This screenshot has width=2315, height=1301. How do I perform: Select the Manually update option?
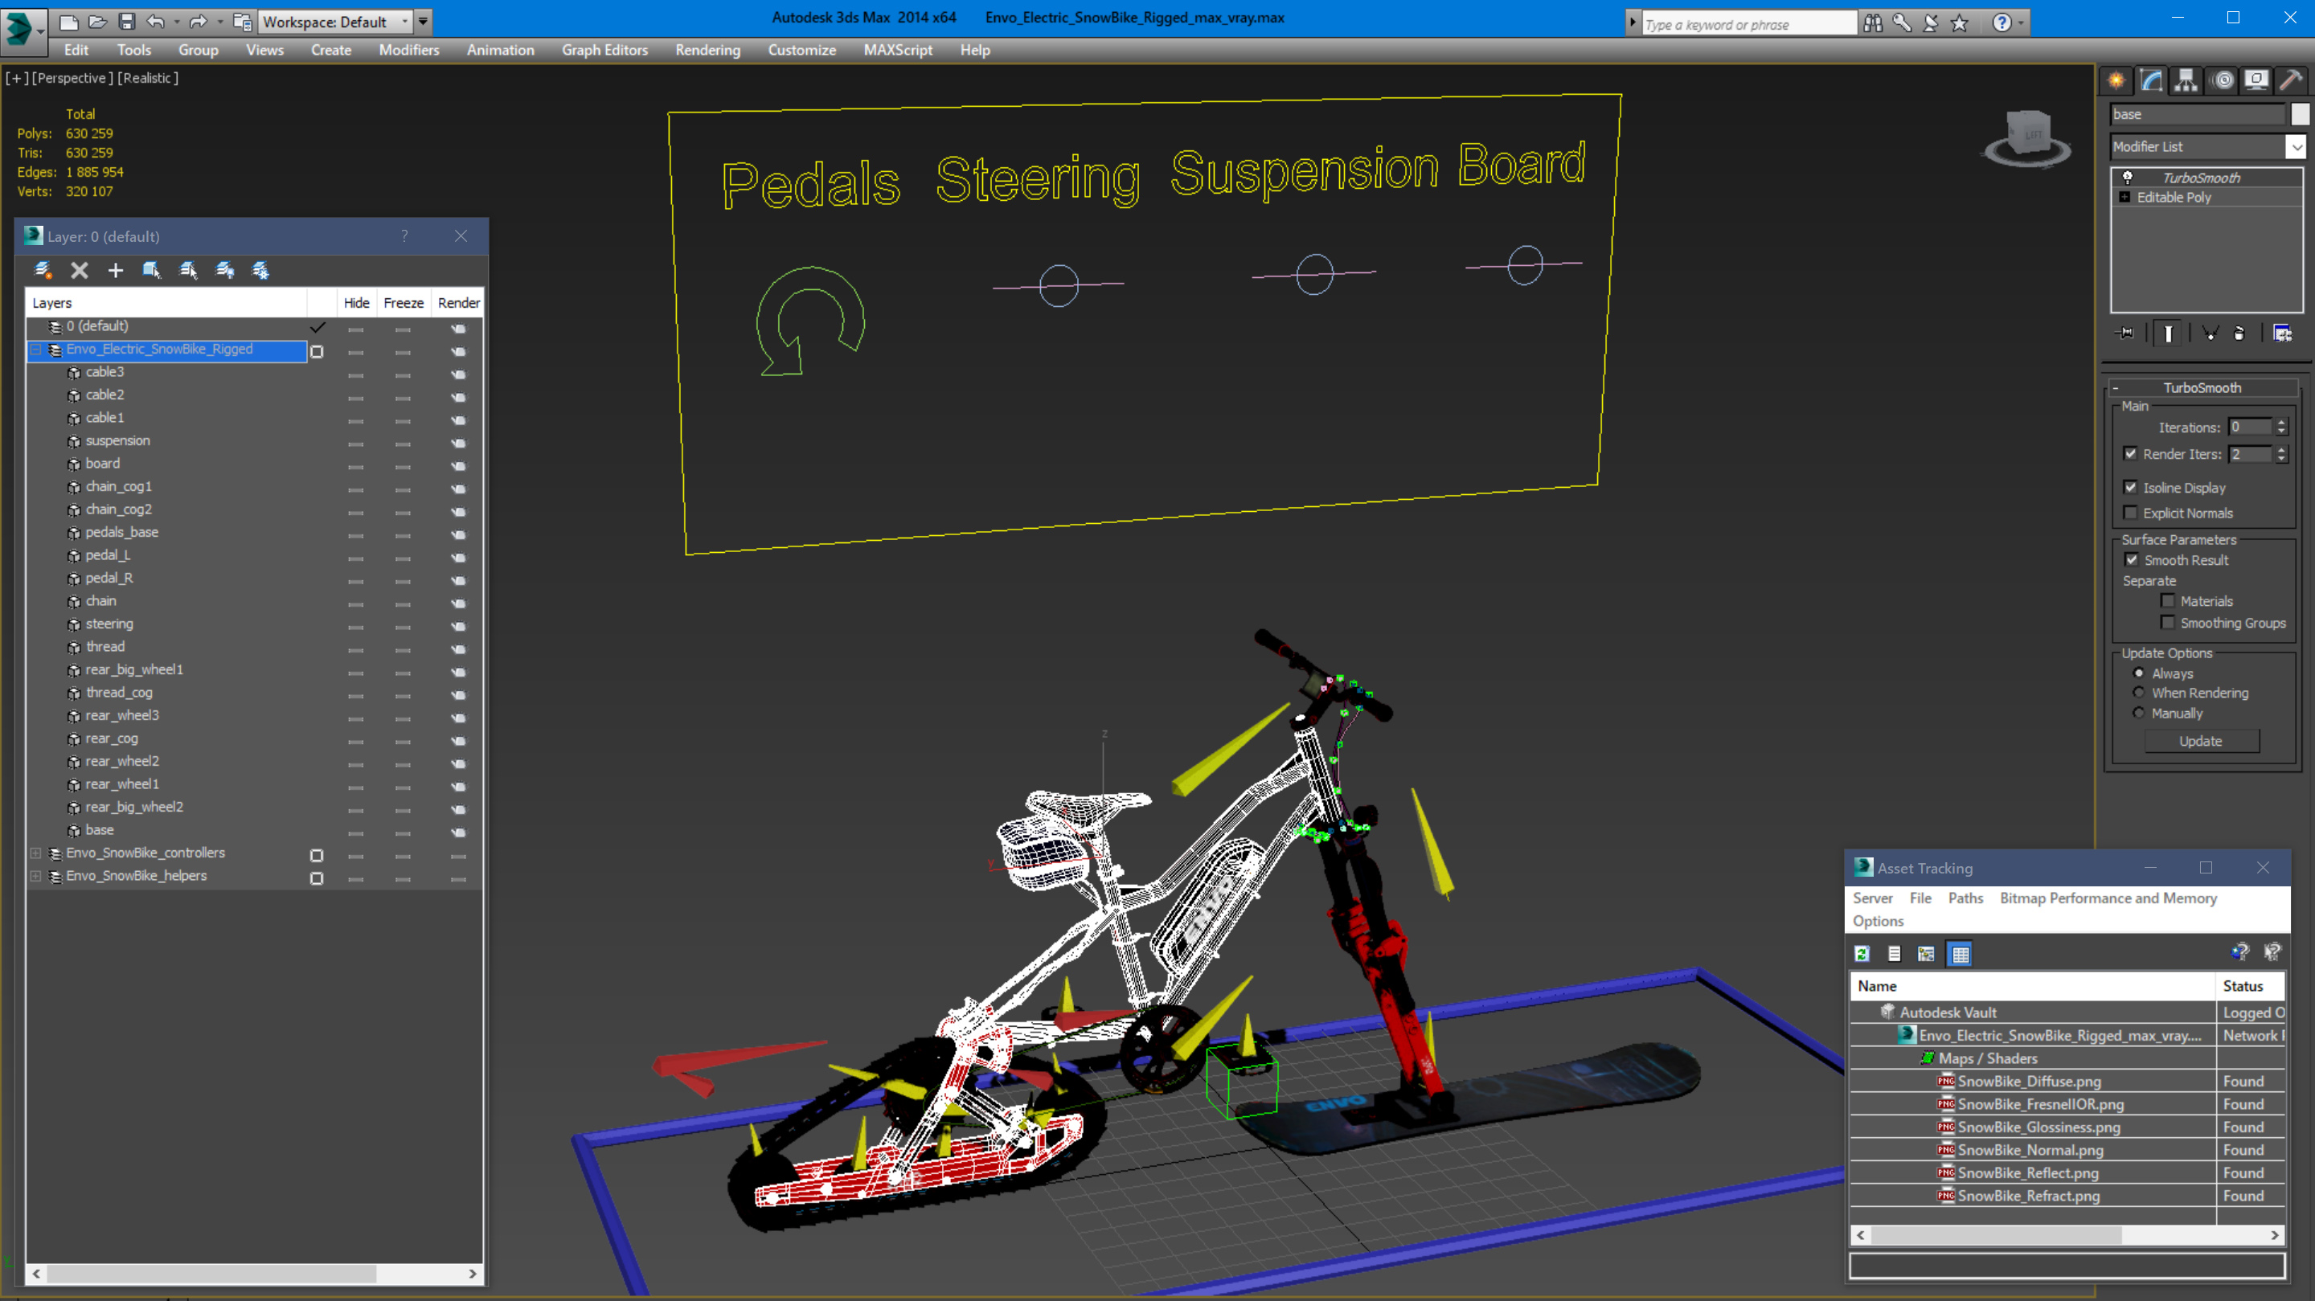2139,714
